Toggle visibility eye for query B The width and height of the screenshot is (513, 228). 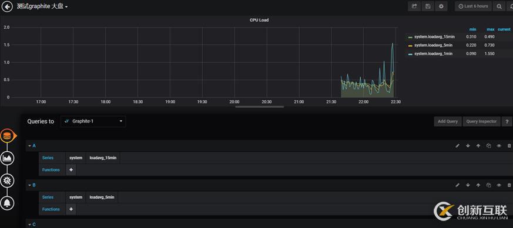point(499,185)
